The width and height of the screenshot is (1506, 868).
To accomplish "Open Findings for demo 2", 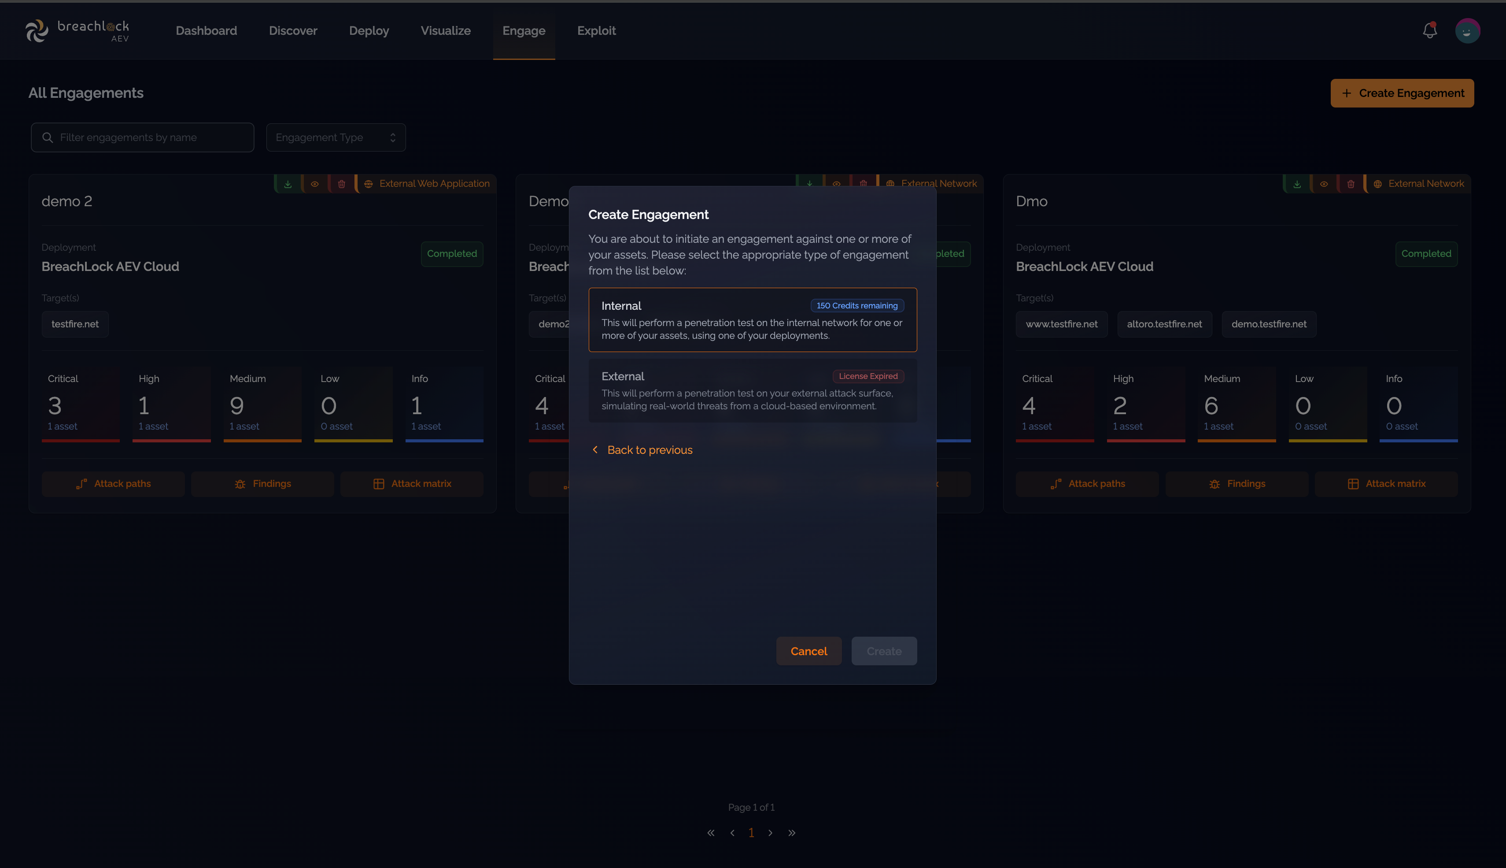I will pyautogui.click(x=263, y=484).
